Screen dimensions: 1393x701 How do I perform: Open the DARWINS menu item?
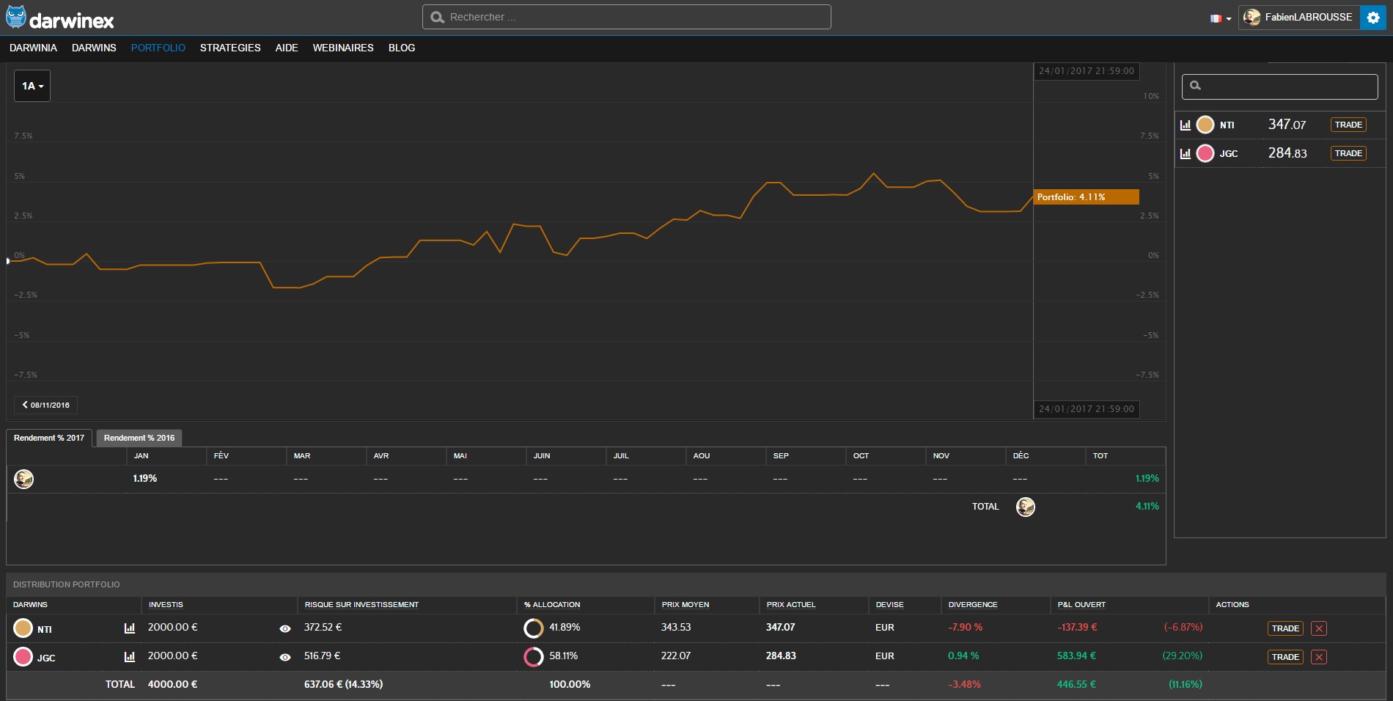click(x=94, y=48)
